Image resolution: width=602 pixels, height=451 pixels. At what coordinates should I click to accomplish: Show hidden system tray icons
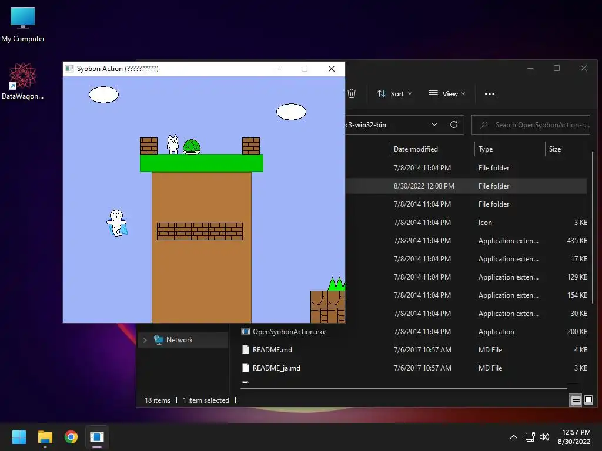[514, 437]
